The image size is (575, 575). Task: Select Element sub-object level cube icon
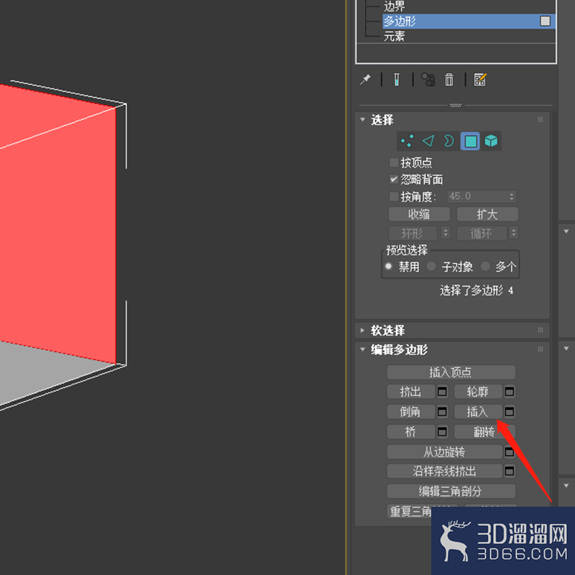491,141
